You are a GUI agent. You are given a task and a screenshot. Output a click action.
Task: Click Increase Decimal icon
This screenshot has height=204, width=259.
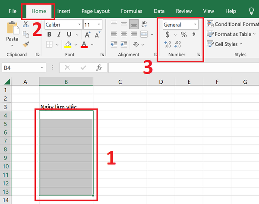pyautogui.click(x=167, y=44)
